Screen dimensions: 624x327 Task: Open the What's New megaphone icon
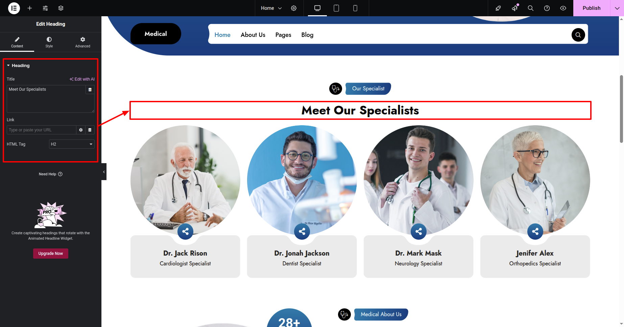515,8
